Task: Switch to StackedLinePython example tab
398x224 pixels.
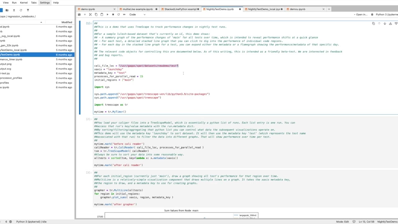Action: click(180, 9)
